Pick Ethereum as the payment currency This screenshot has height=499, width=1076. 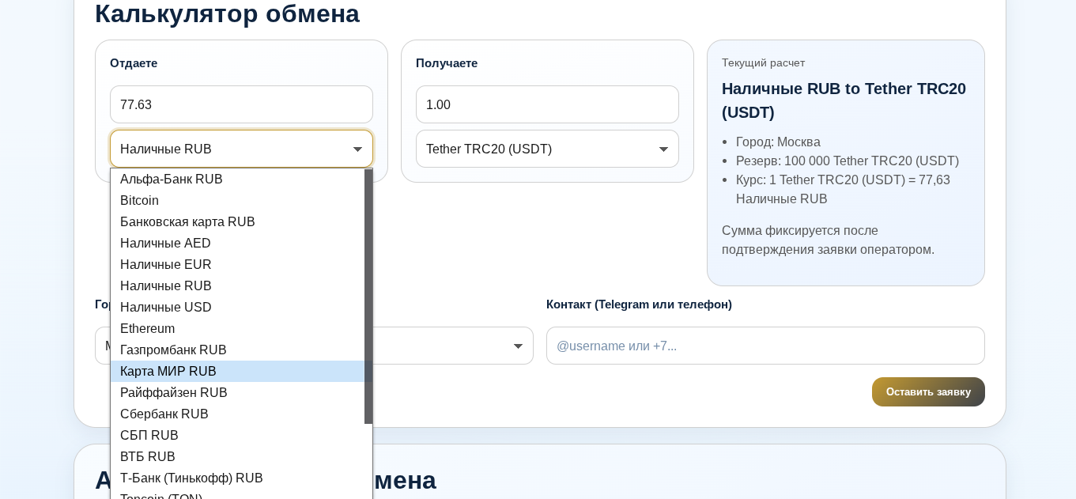(x=147, y=328)
